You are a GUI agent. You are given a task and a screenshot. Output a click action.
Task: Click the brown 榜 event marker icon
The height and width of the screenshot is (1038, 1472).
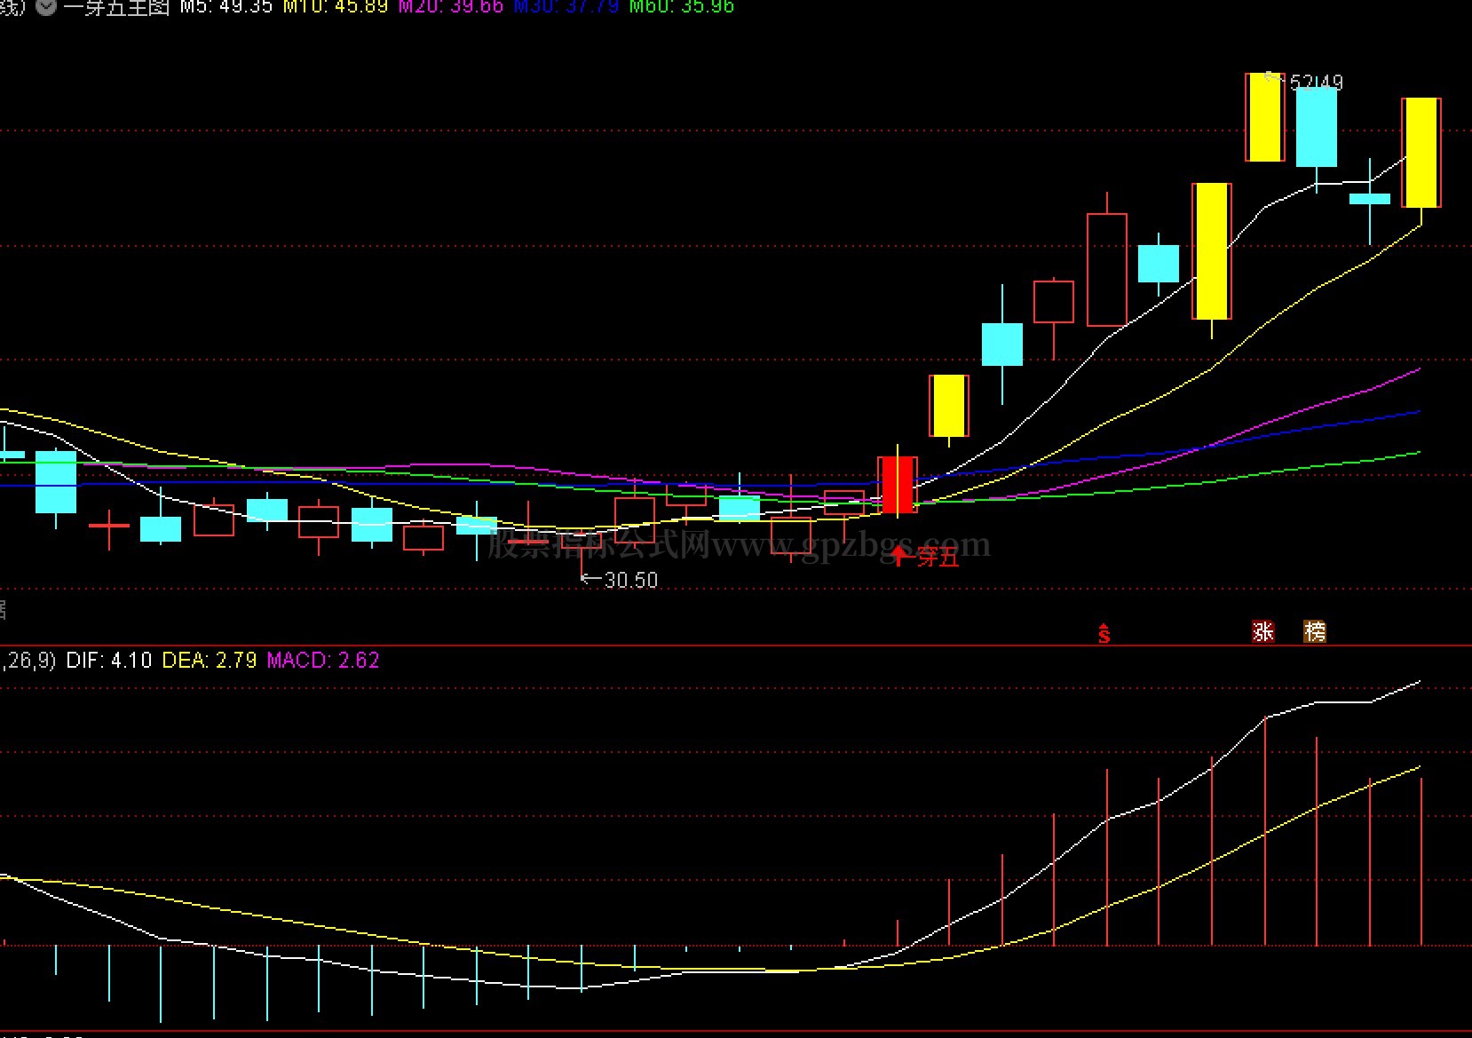click(1315, 631)
